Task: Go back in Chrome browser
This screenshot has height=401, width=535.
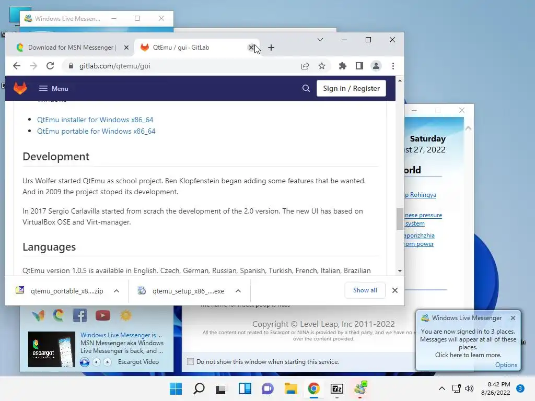Action: point(17,66)
